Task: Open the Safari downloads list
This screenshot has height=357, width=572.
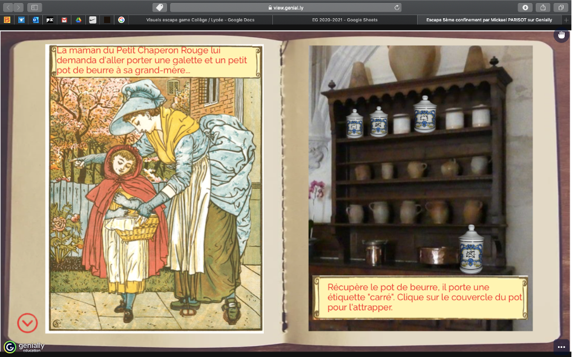Action: click(525, 7)
